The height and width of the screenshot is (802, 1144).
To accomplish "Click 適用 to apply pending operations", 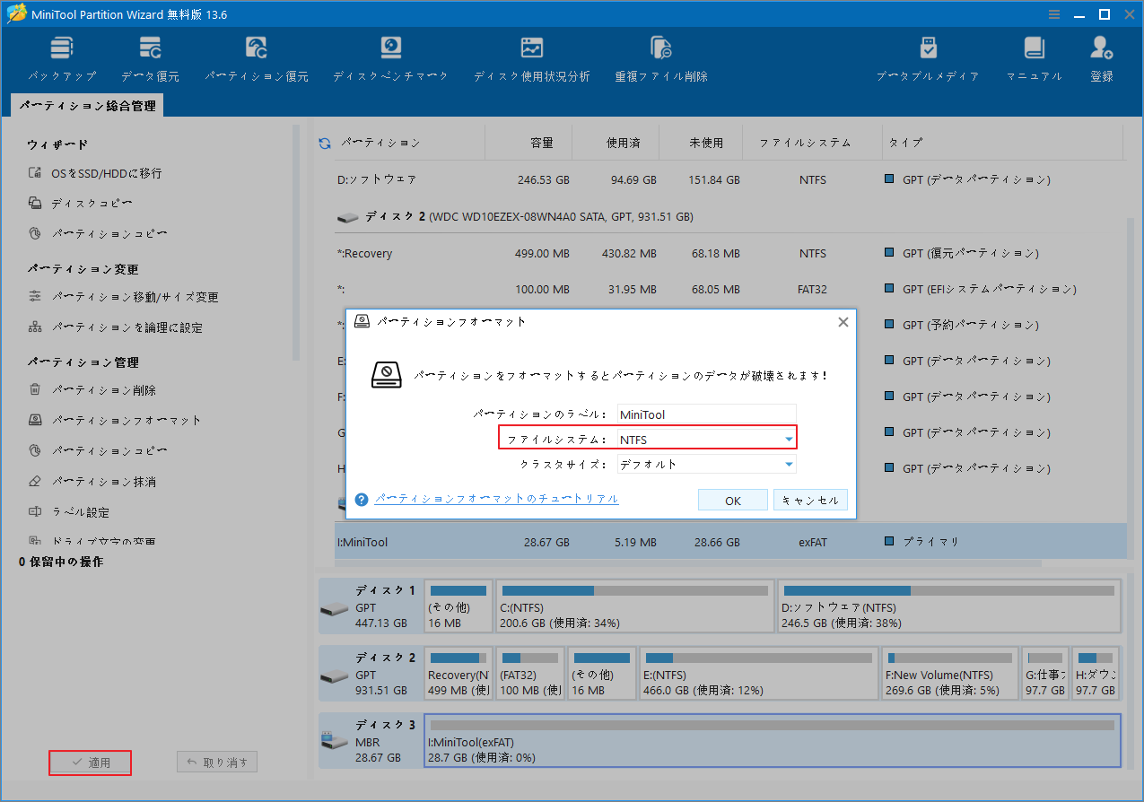I will [x=90, y=763].
